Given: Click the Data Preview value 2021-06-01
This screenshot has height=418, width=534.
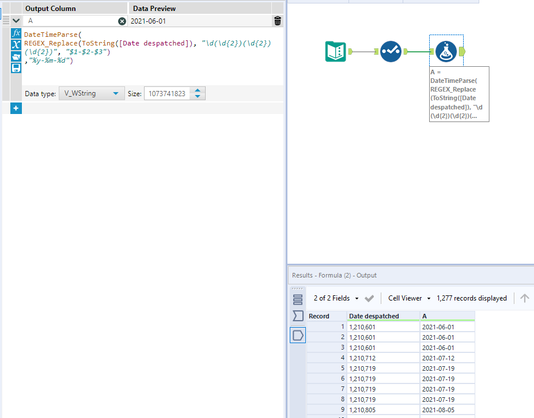Looking at the screenshot, I should pos(148,21).
